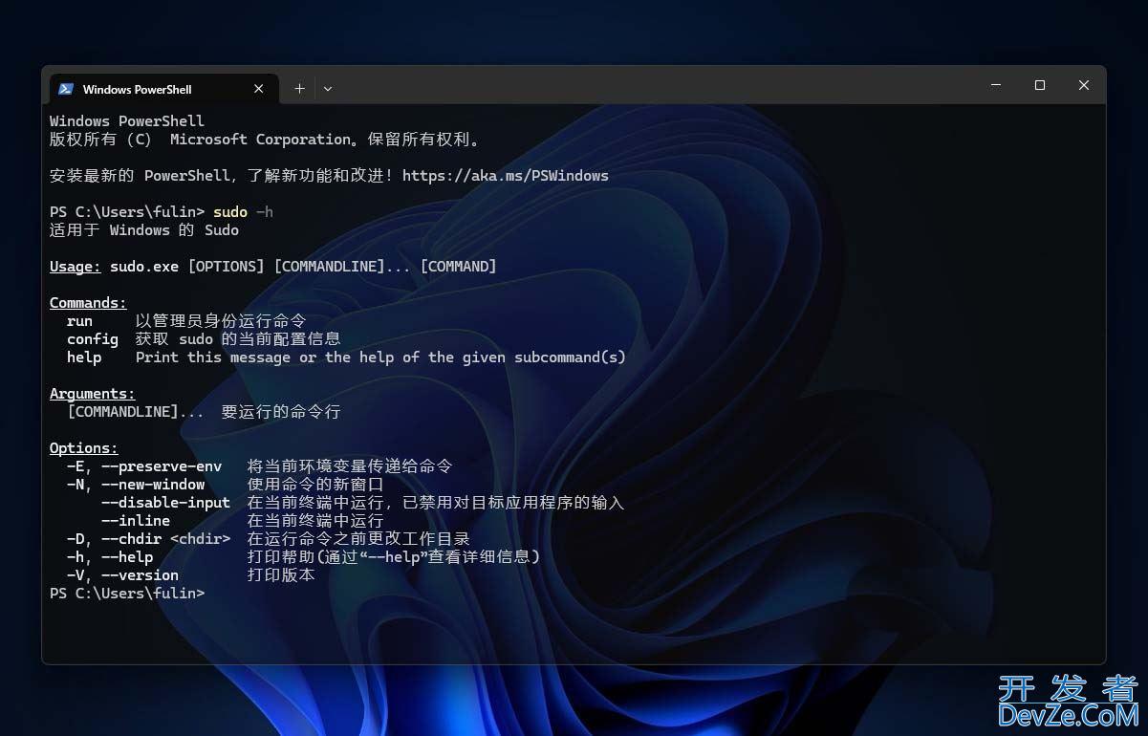
Task: Click the '适用于 Windows 的 Sudo' line
Action: (x=144, y=230)
